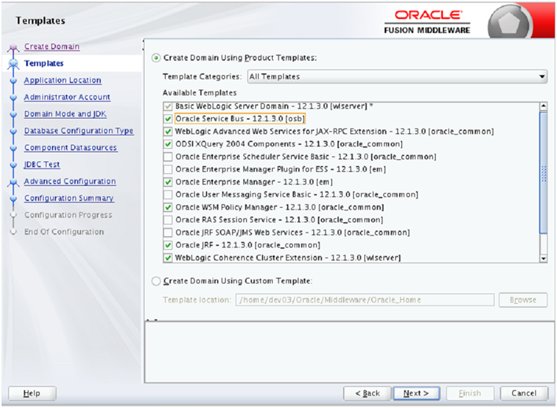557x408 pixels.
Task: Open the Configuration Summary step
Action: pos(69,198)
